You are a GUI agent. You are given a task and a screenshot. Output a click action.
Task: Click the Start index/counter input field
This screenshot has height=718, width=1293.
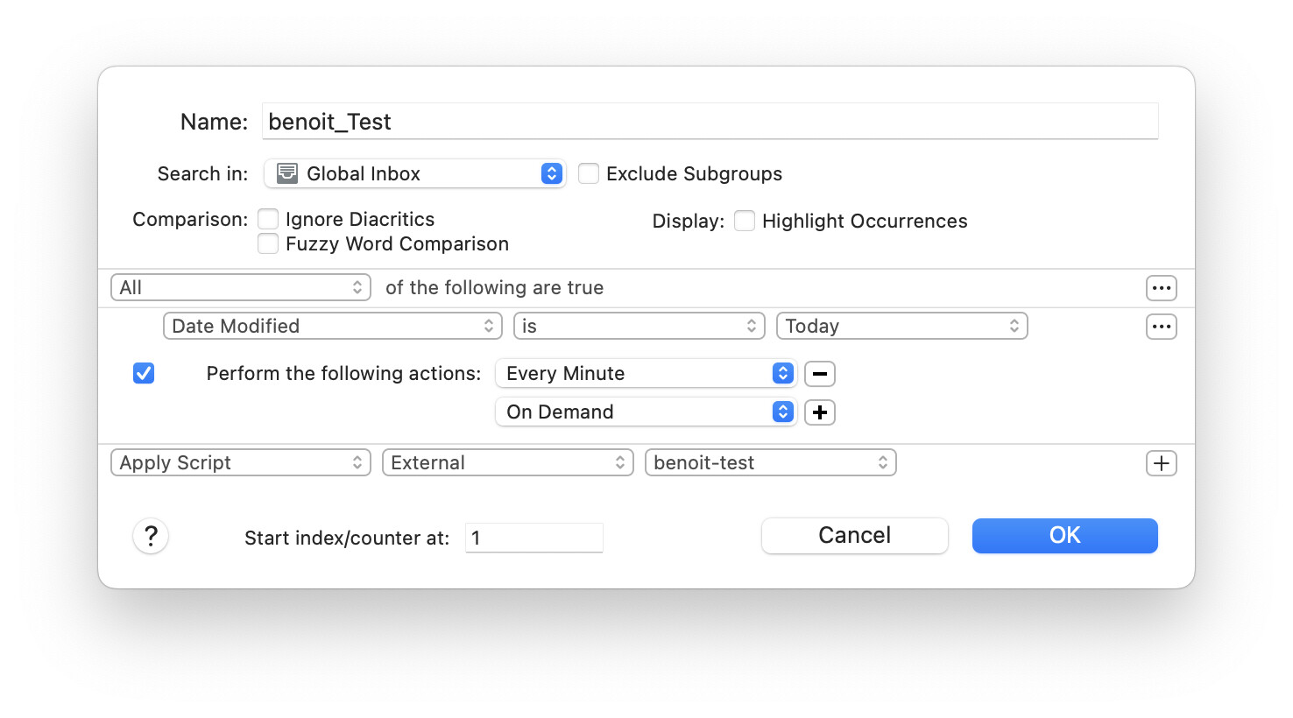(x=533, y=538)
